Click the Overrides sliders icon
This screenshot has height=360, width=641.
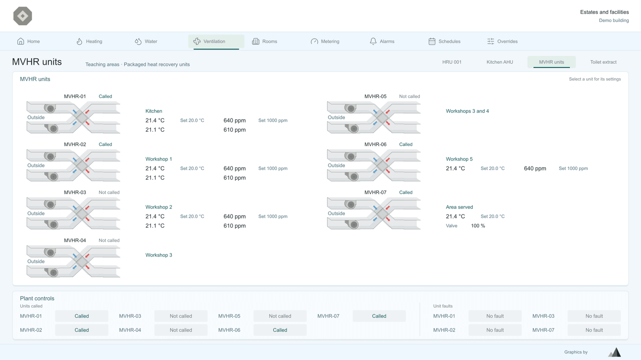tap(491, 41)
